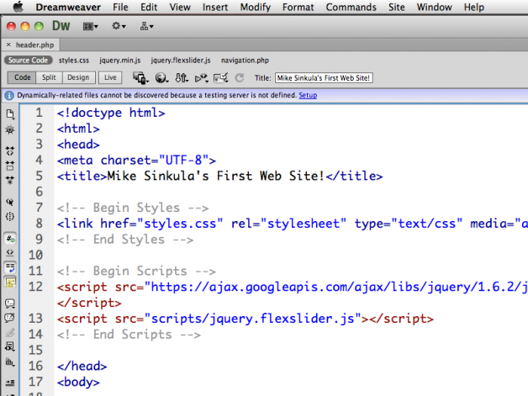Switch to Split view

[49, 77]
